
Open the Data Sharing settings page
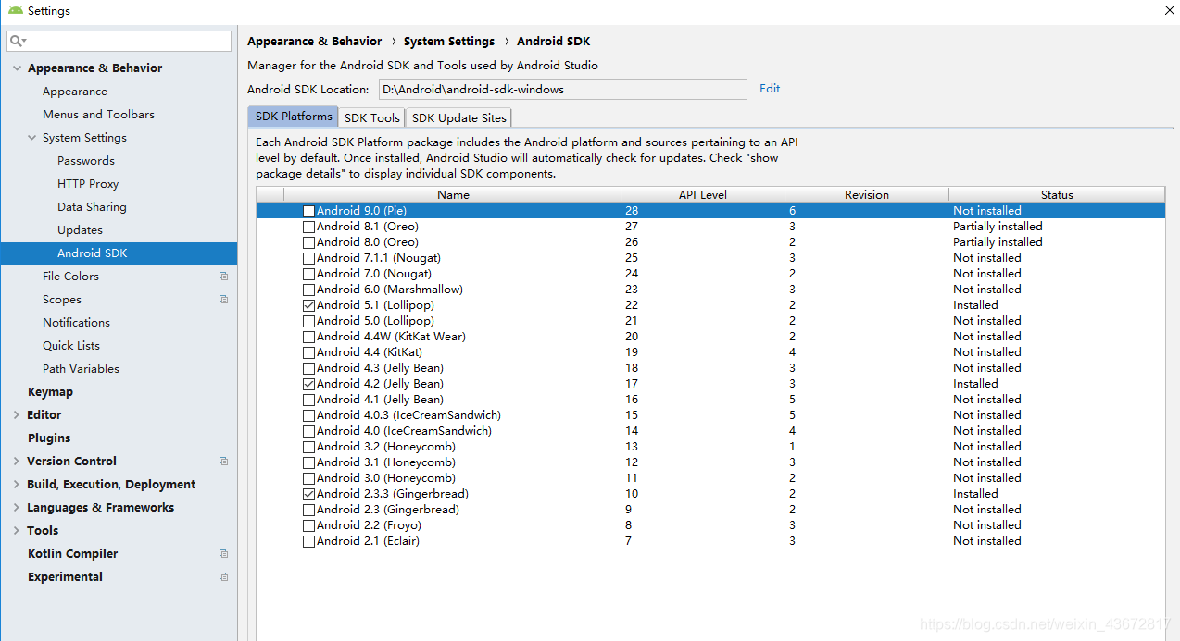pyautogui.click(x=92, y=207)
